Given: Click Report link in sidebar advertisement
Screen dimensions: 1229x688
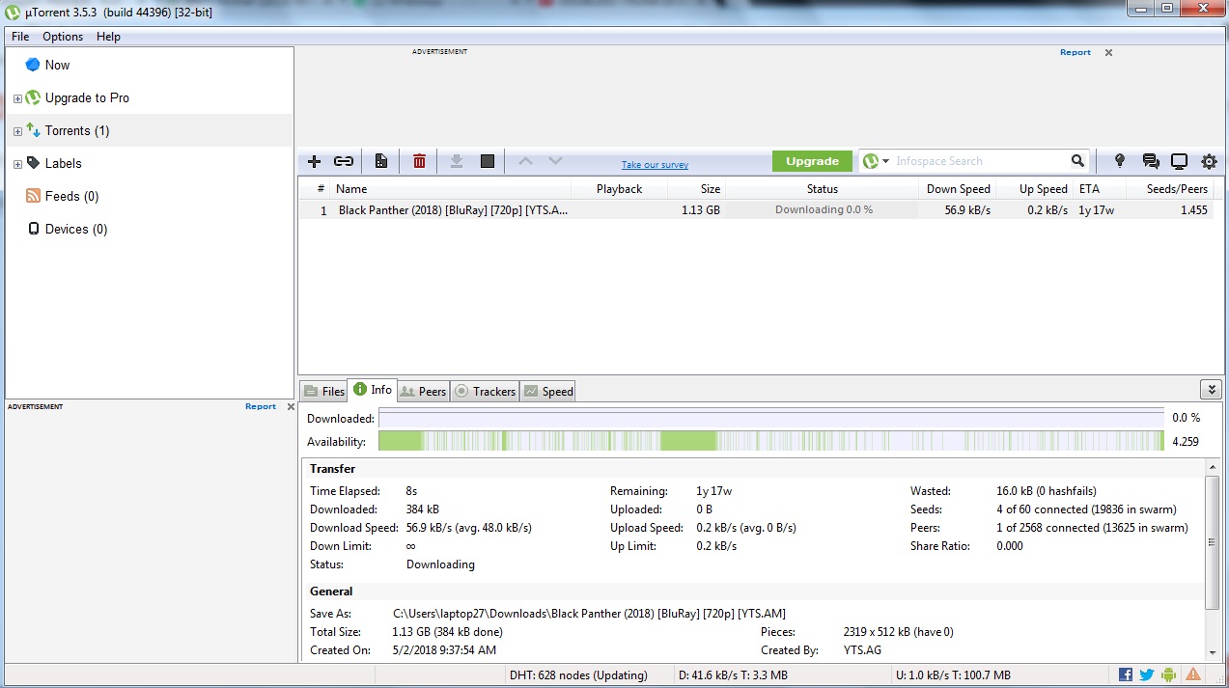Looking at the screenshot, I should (x=261, y=406).
